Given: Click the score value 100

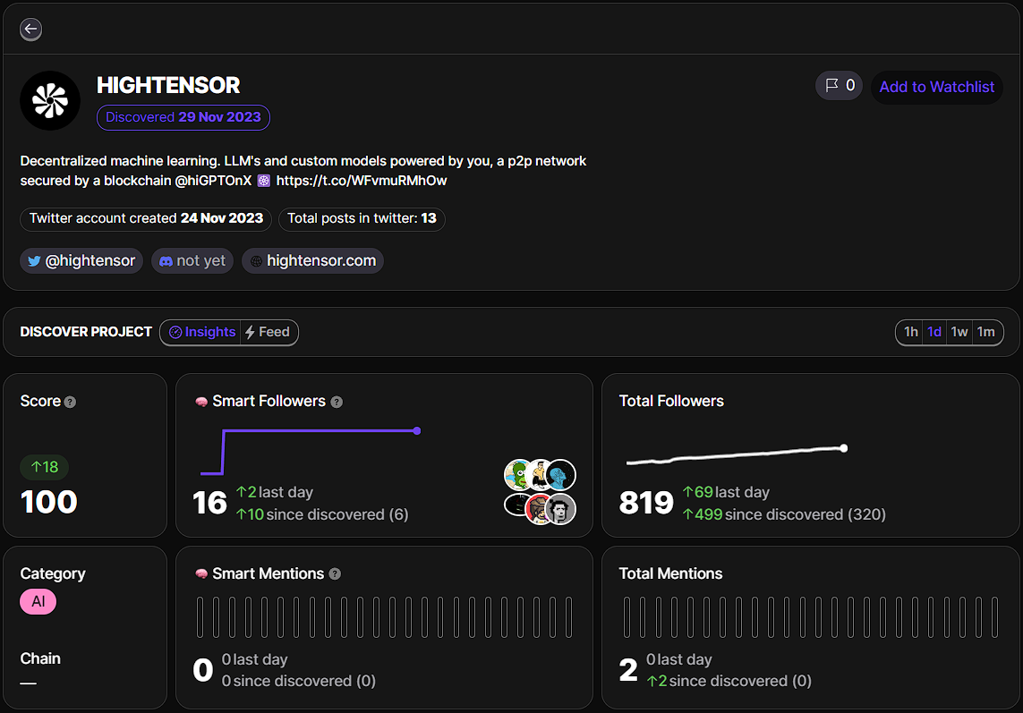Looking at the screenshot, I should pos(49,502).
